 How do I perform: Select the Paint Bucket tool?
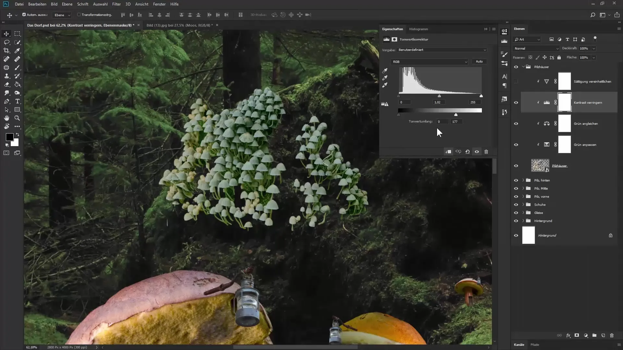[17, 84]
